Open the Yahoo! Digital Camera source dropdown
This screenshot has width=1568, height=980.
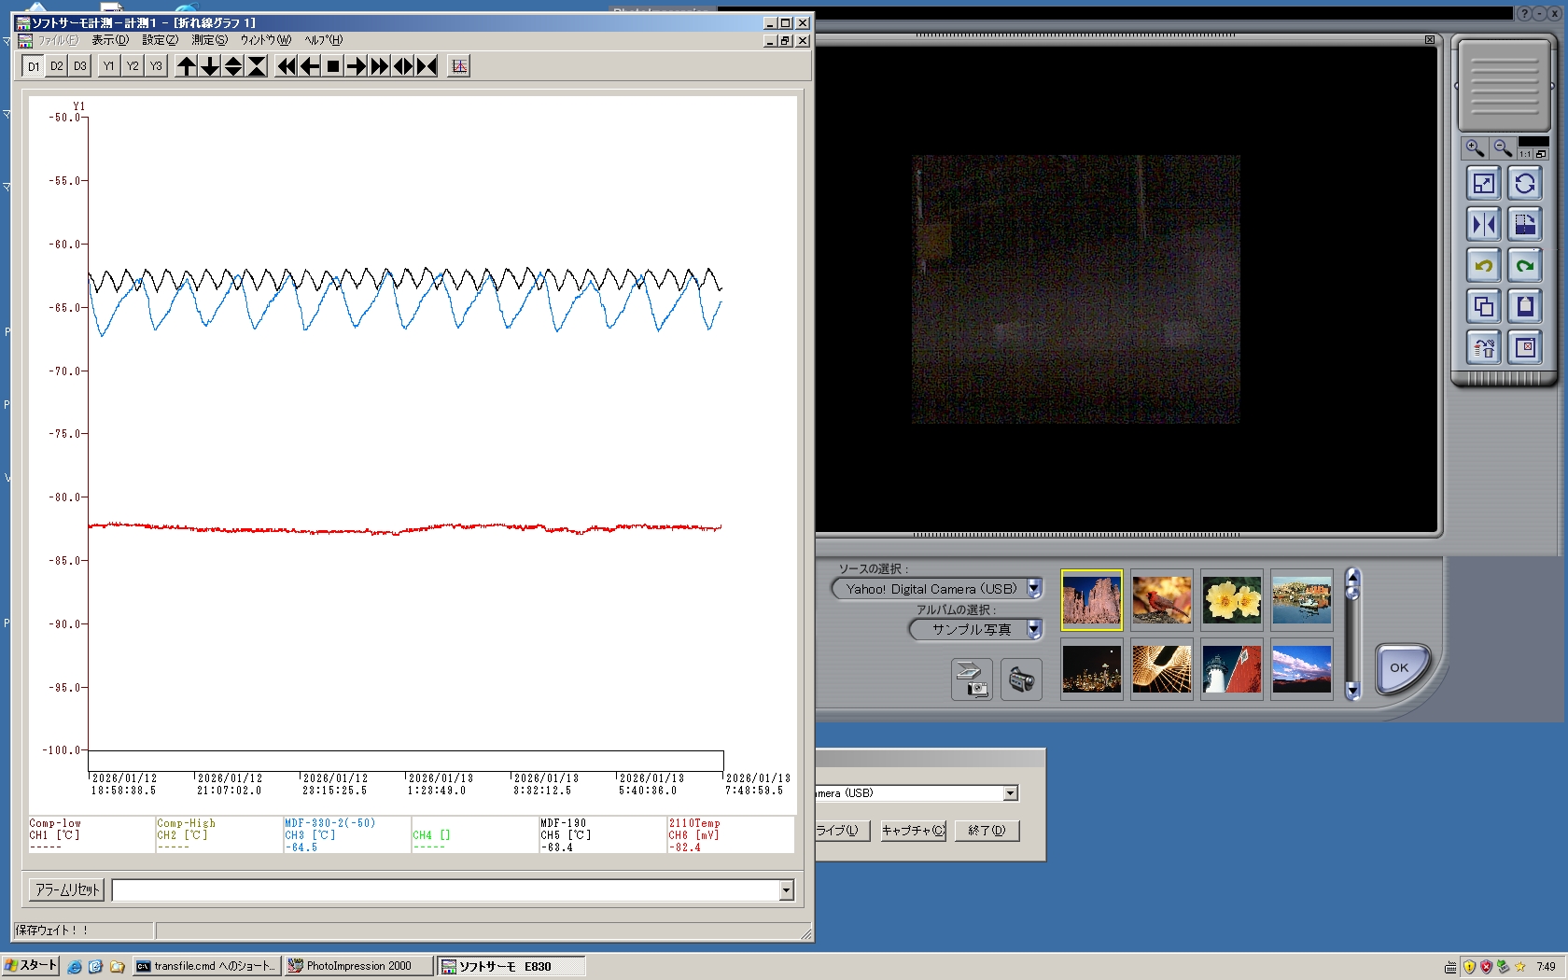[x=1034, y=589]
